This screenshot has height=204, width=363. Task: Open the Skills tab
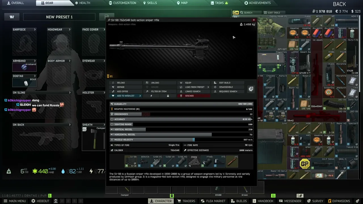click(x=150, y=3)
